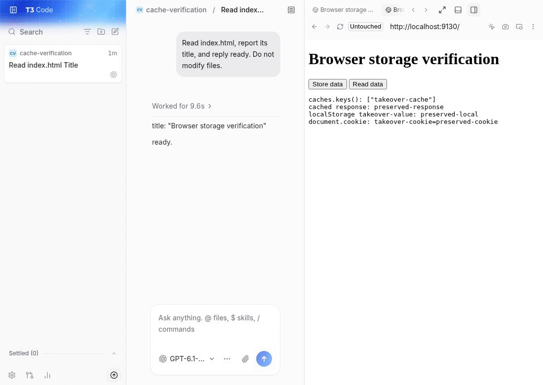Screen dimensions: 543x385
Task: Activate the element picker cursor icon
Action: click(x=491, y=27)
